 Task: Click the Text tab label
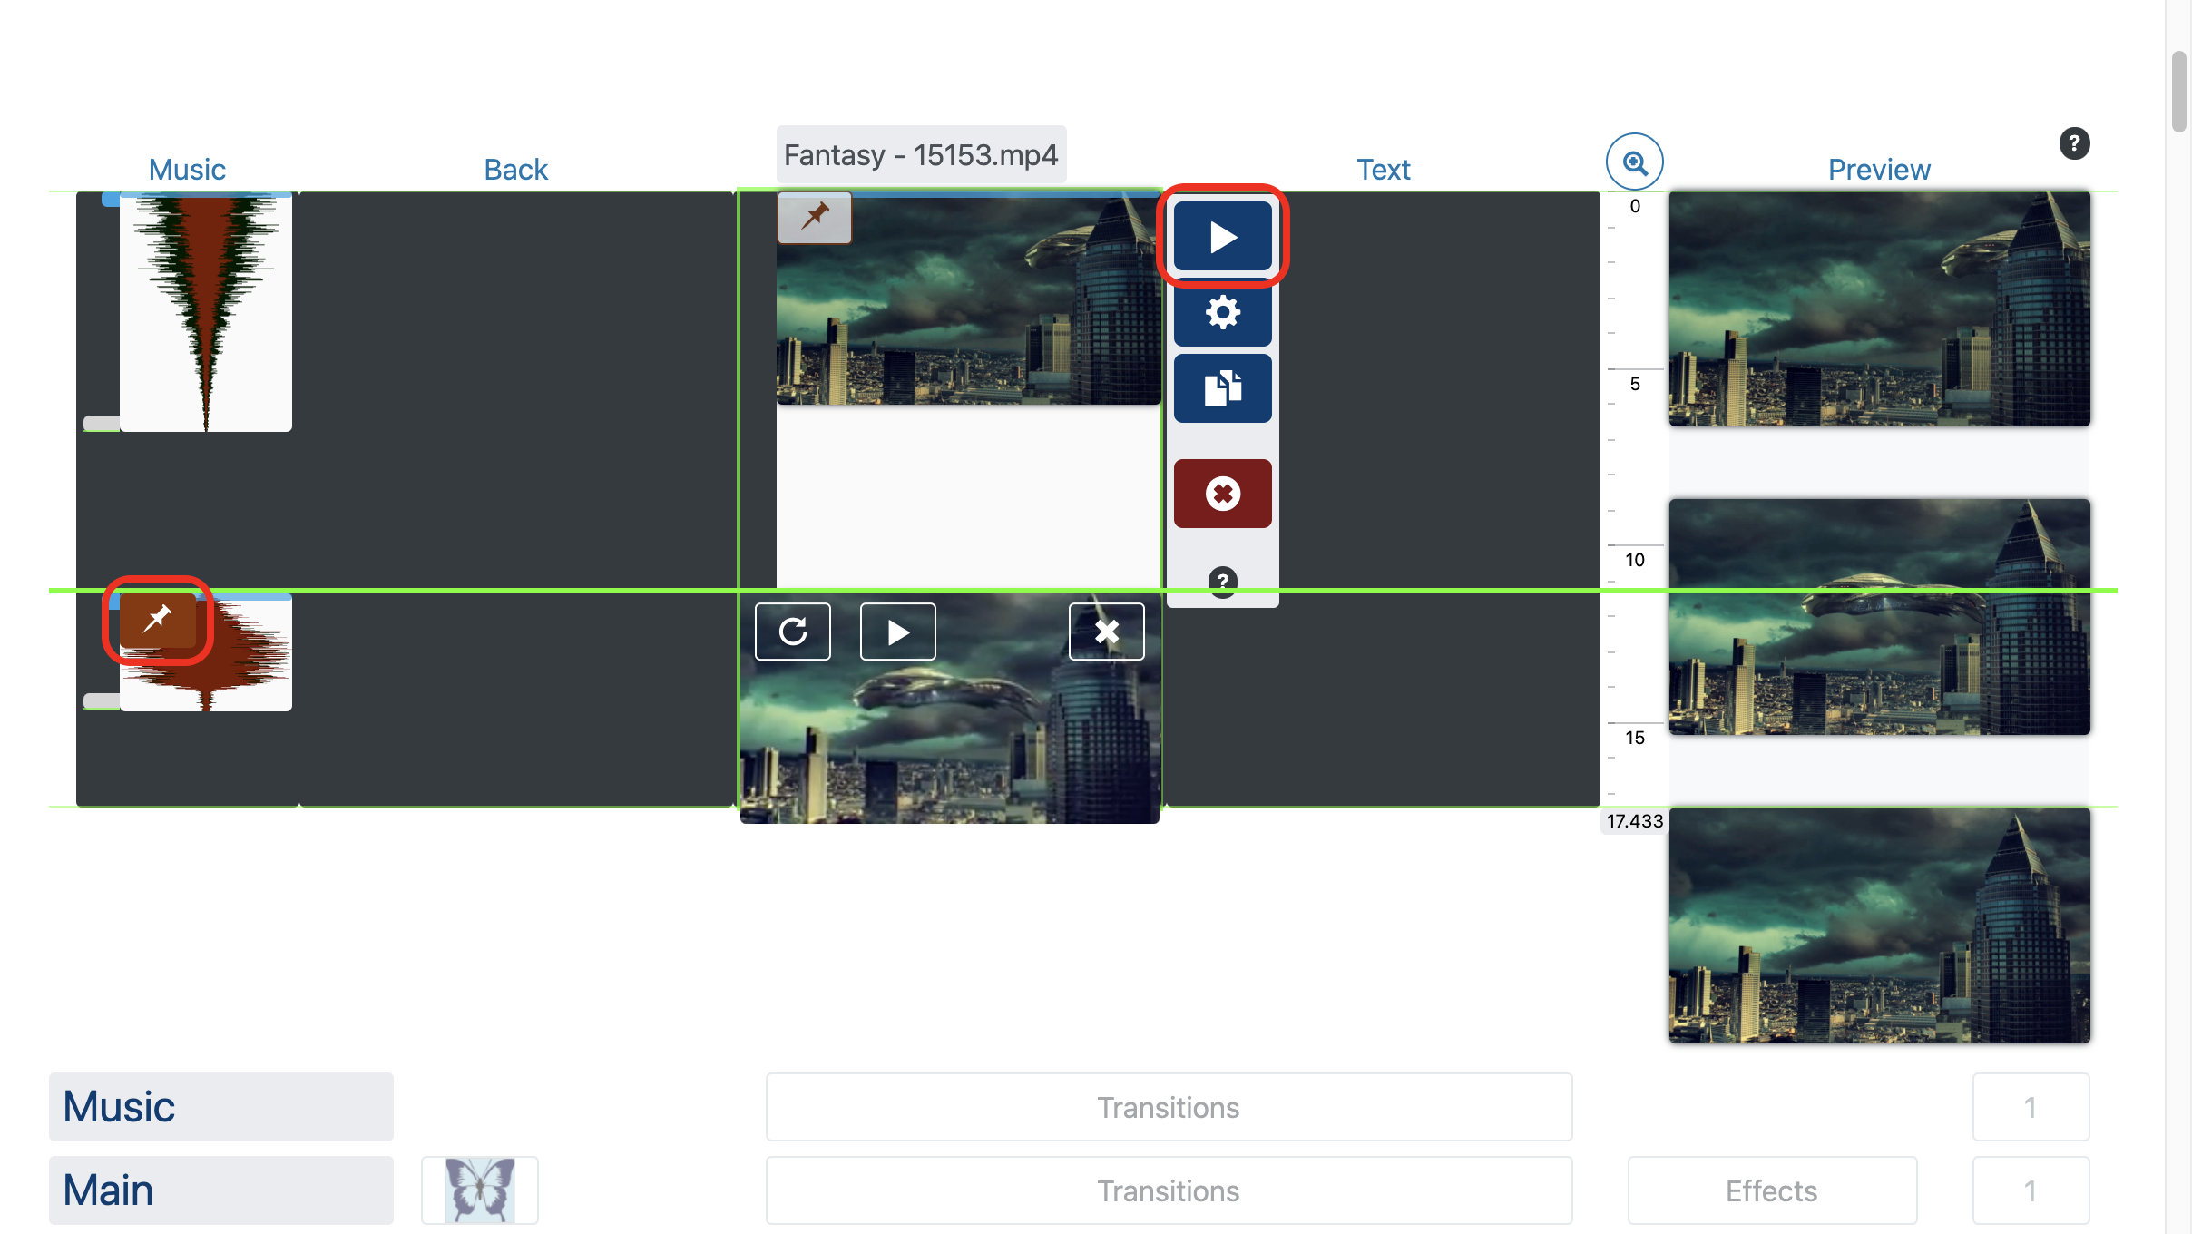(x=1382, y=169)
